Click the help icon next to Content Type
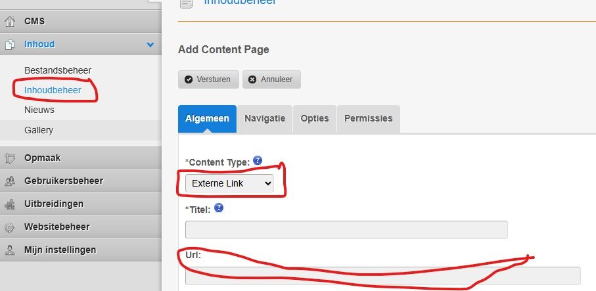This screenshot has width=596, height=291. (258, 160)
